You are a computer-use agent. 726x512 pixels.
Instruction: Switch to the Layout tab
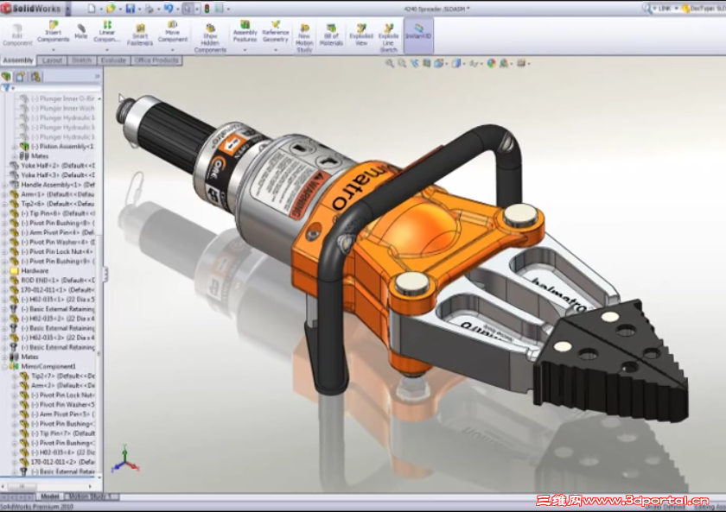coord(52,60)
